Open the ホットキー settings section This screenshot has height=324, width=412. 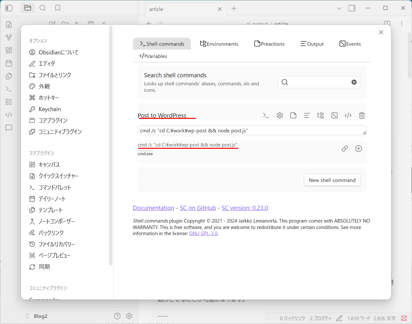click(x=49, y=98)
